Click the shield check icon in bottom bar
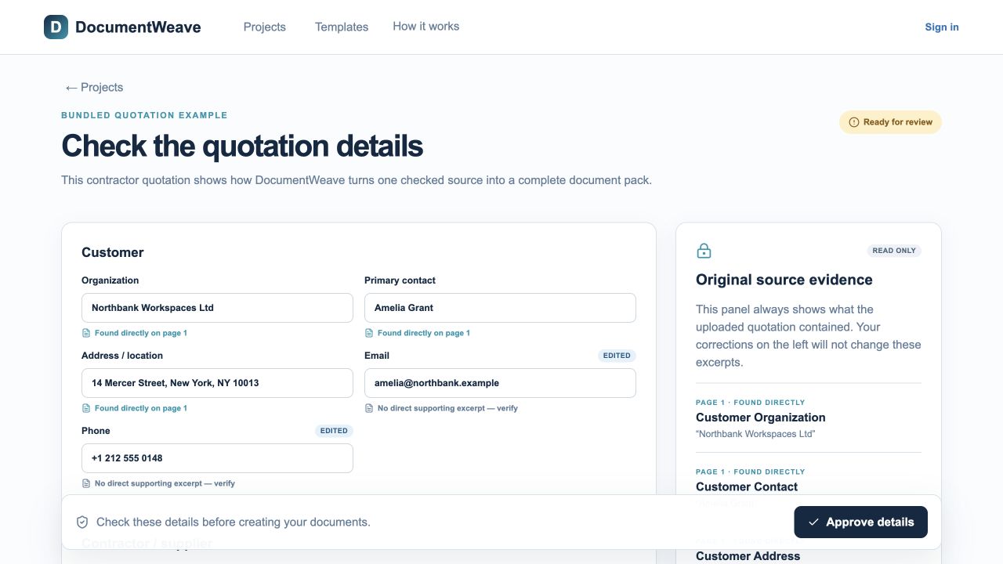 82,522
